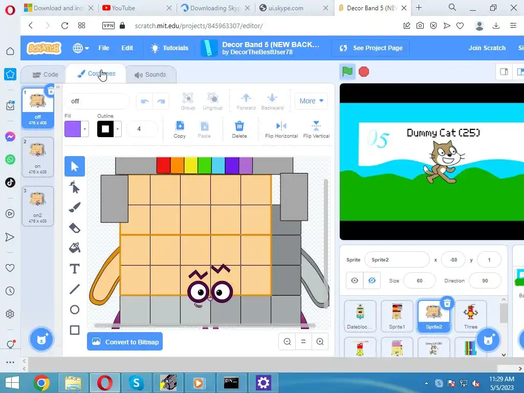This screenshot has width=524, height=393.
Task: Click the Redo arrow
Action: [161, 101]
